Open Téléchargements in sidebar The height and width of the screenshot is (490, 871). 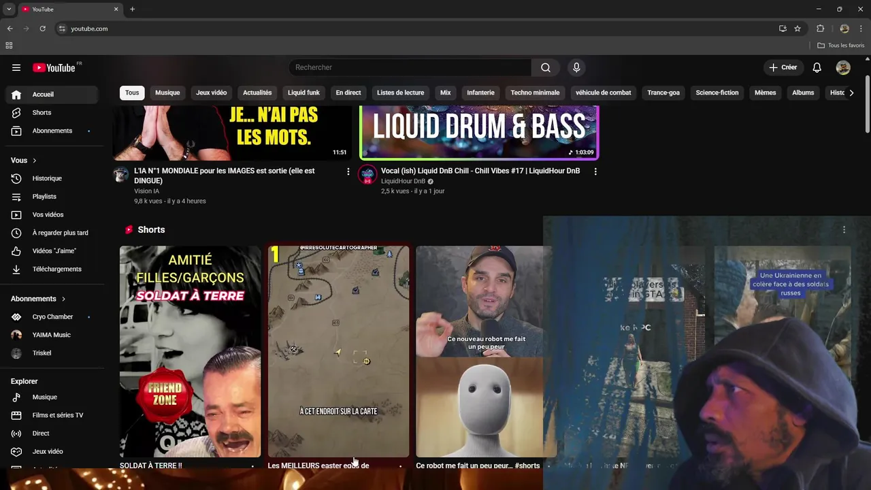click(52, 269)
